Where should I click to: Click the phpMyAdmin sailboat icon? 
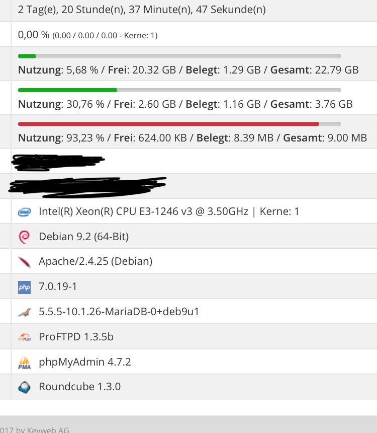24,363
